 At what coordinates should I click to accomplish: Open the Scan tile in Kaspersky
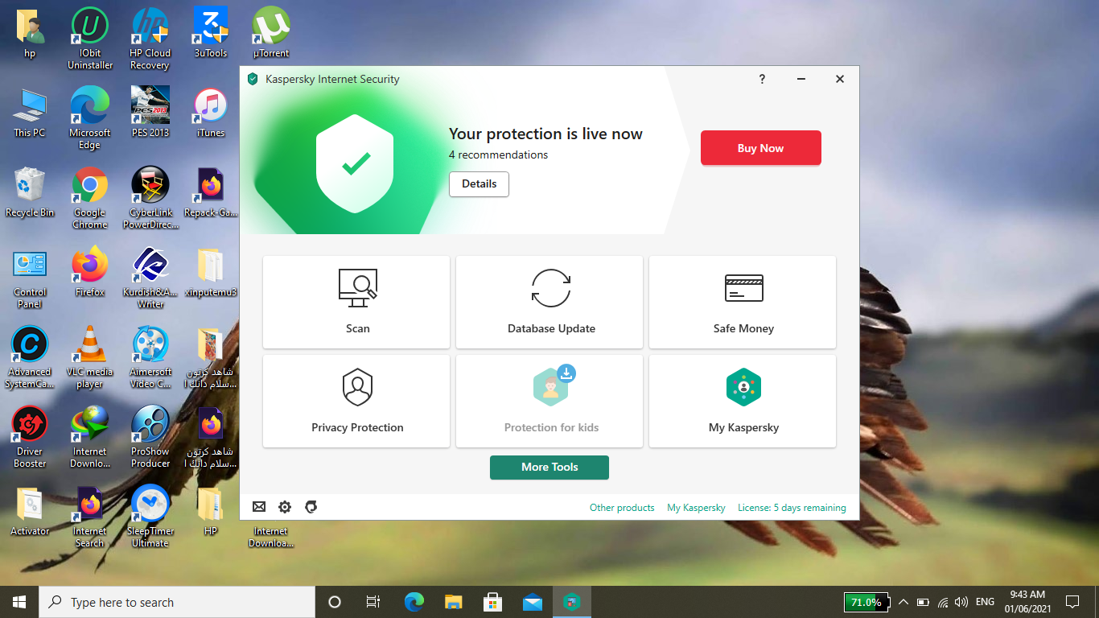(356, 303)
